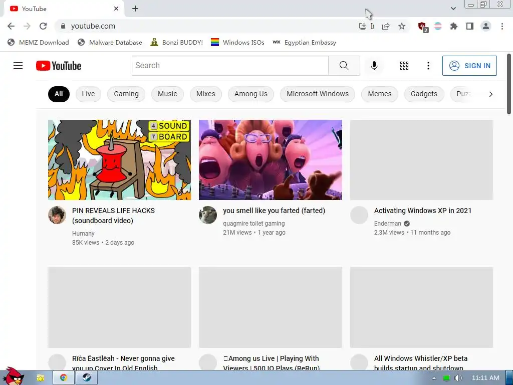Toggle the browser side panel icon

470,26
